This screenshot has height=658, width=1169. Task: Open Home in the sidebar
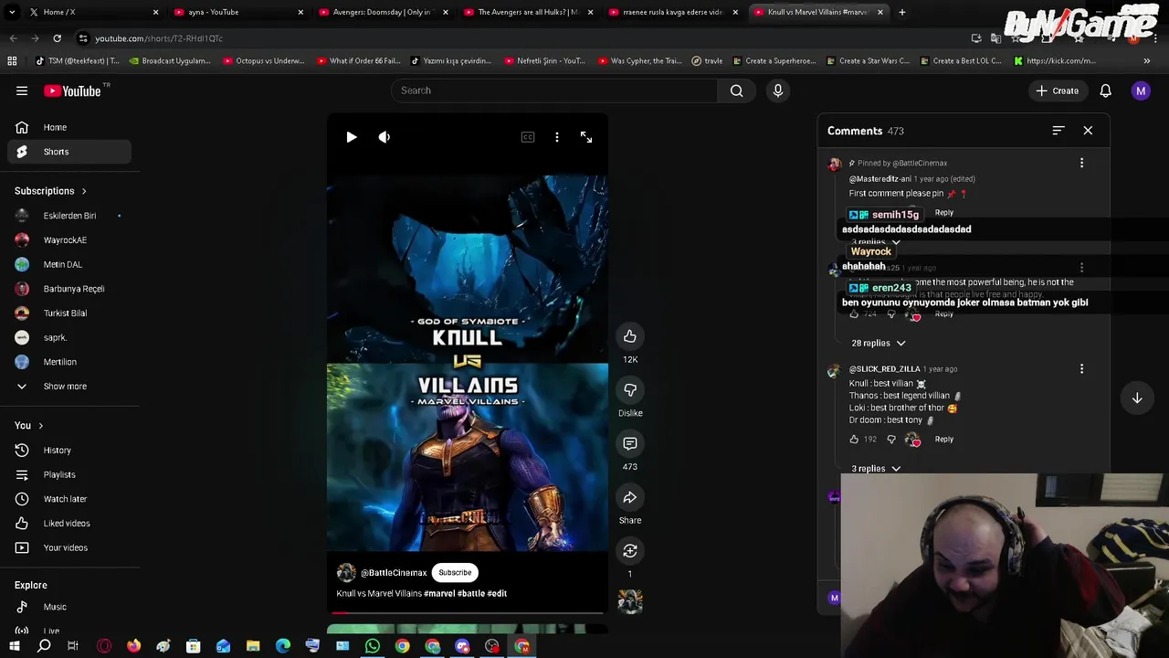[x=69, y=128]
